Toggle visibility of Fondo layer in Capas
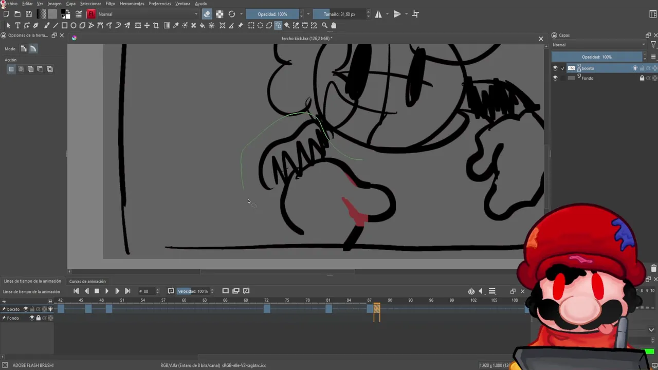Viewport: 658px width, 370px height. tap(555, 78)
